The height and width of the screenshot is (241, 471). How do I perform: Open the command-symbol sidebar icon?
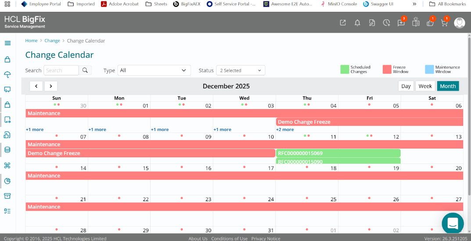(x=7, y=166)
